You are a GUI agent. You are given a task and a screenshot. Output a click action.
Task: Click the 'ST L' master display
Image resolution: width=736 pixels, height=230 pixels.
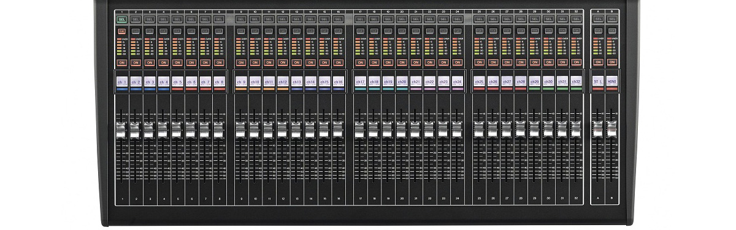[599, 81]
